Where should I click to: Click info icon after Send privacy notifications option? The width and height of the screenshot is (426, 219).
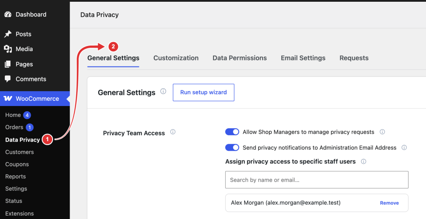(x=404, y=148)
